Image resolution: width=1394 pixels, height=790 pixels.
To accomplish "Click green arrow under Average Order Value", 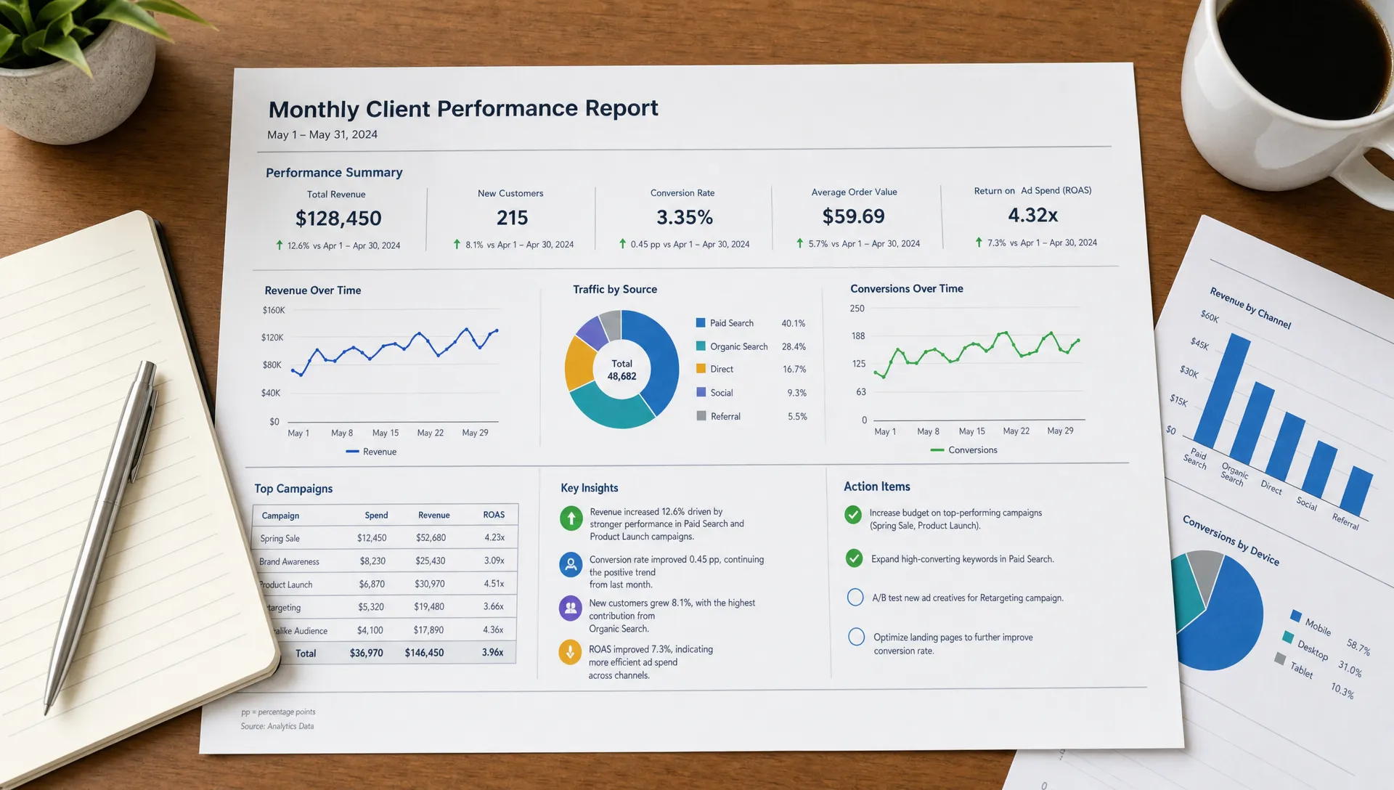I will click(799, 243).
